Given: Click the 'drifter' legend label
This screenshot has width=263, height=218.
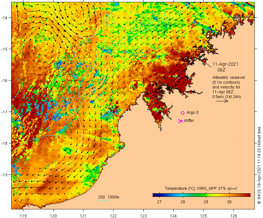Looking at the screenshot, I should pos(189,121).
